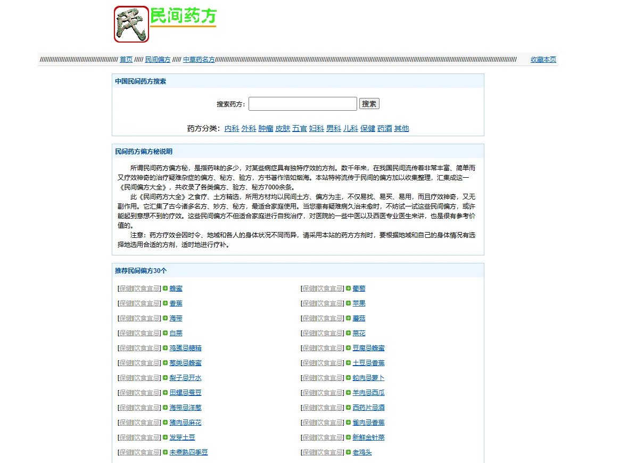Screen dimensions: 619x463
Task: Choose the 药酒 category link
Action: click(x=384, y=128)
